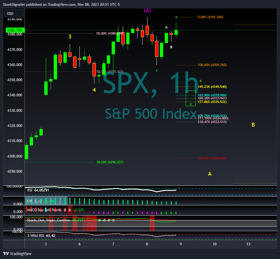Click the 177.06% (4335.532) extension label
The height and width of the screenshot is (259, 280).
[x=212, y=102]
